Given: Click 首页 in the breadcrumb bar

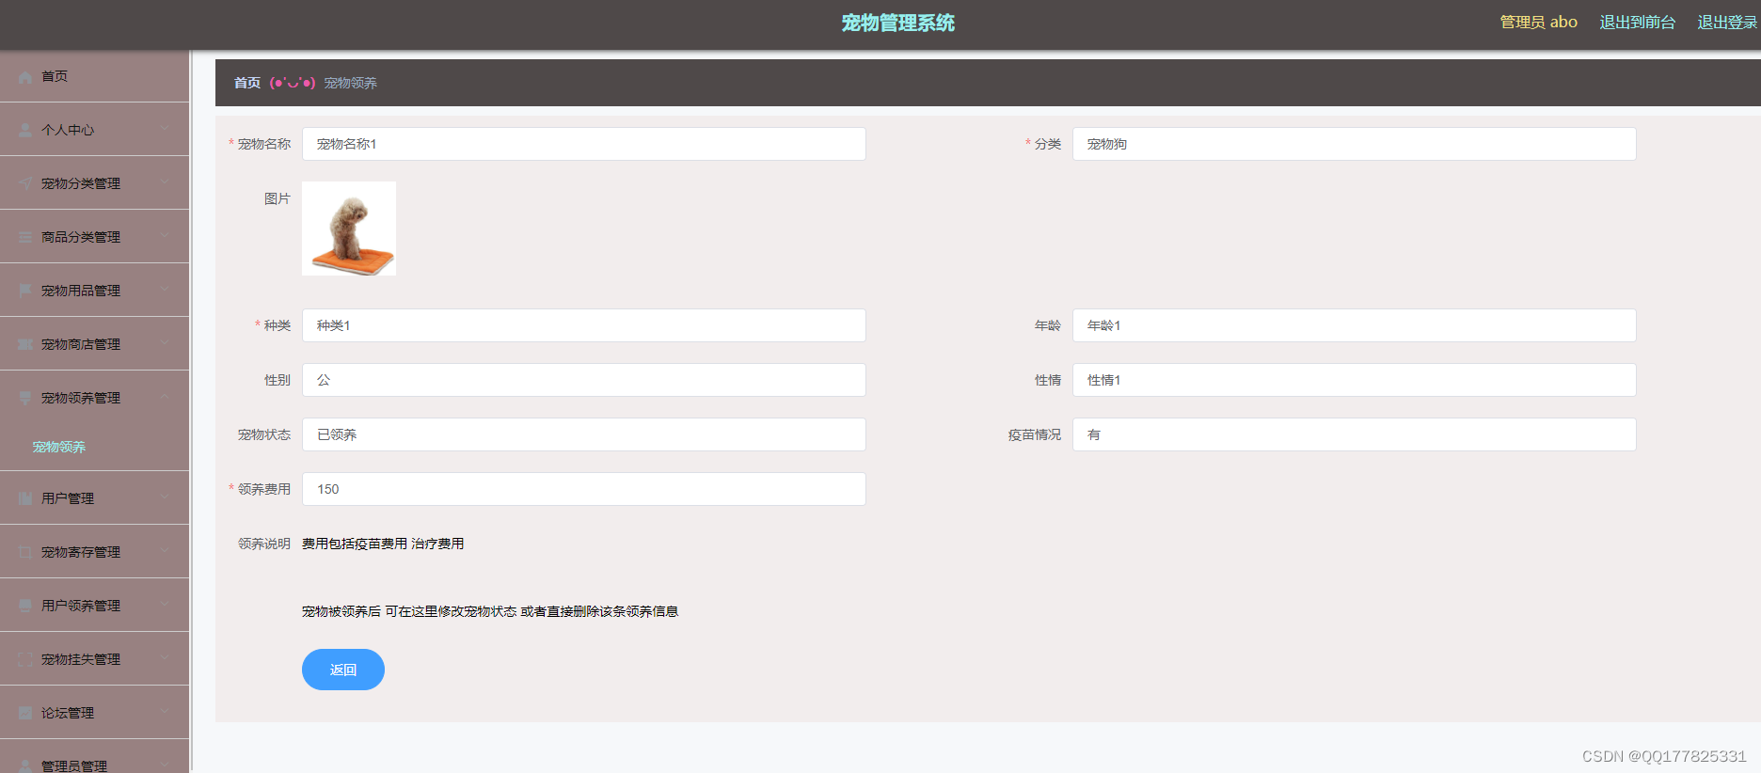Looking at the screenshot, I should 247,83.
